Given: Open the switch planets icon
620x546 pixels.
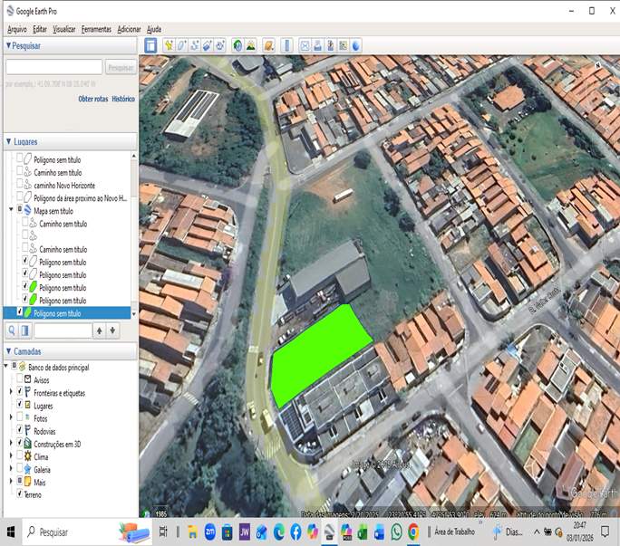Looking at the screenshot, I should (269, 45).
